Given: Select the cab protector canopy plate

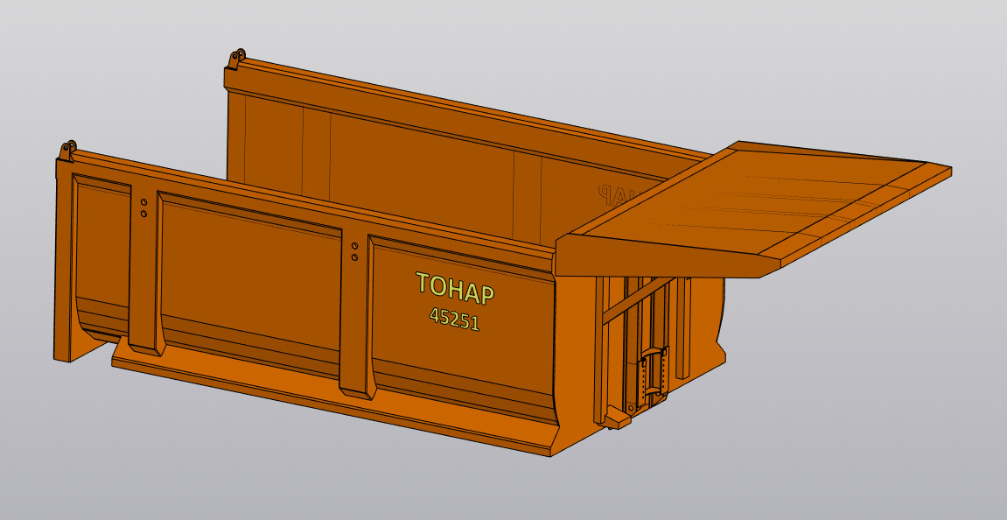Looking at the screenshot, I should [752, 209].
